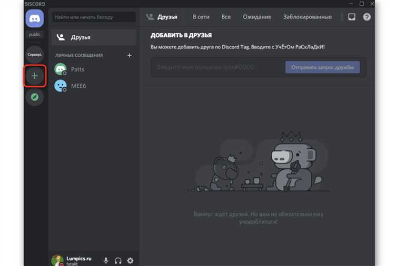This screenshot has height=266, width=395.
Task: Toggle microphone mute
Action: (x=106, y=261)
